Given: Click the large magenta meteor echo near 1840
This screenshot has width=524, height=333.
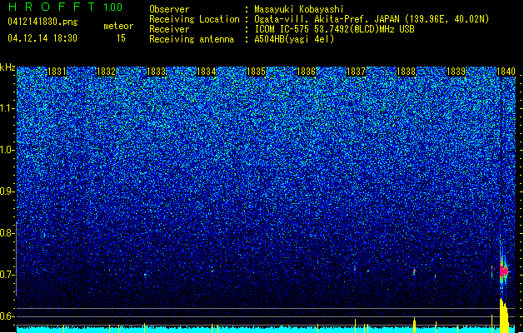Looking at the screenshot, I should [504, 271].
